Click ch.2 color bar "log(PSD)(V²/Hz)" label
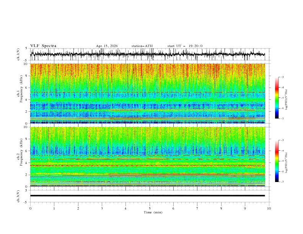This screenshot has width=303, height=234. [x=287, y=163]
